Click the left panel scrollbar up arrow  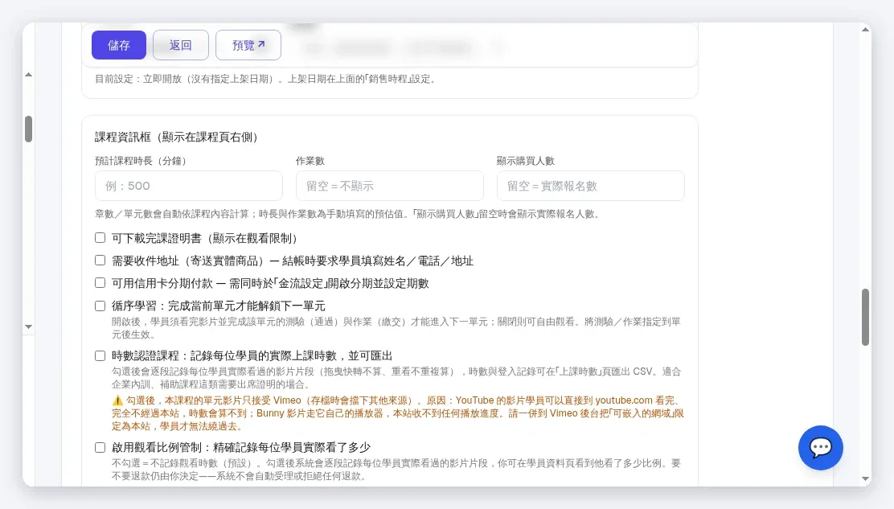click(28, 75)
